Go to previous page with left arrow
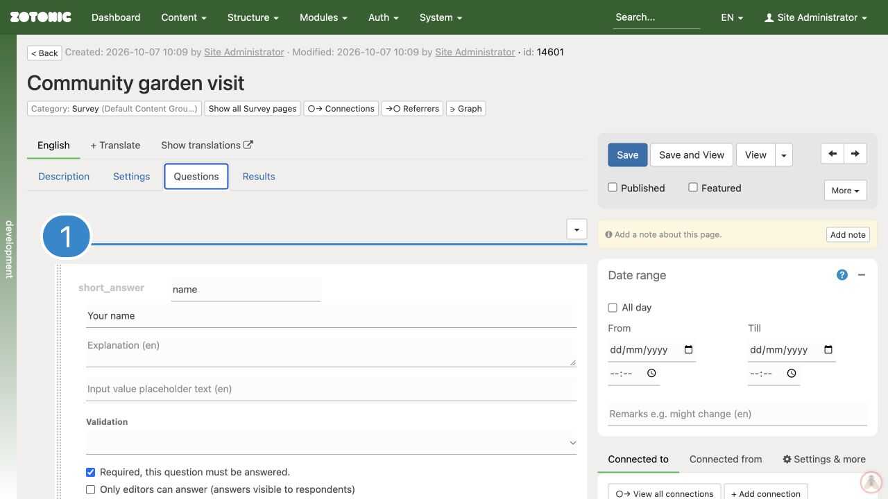 832,154
